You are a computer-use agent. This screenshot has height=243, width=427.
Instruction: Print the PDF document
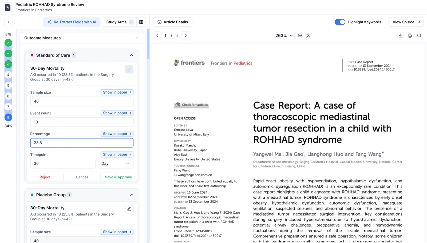(410, 35)
